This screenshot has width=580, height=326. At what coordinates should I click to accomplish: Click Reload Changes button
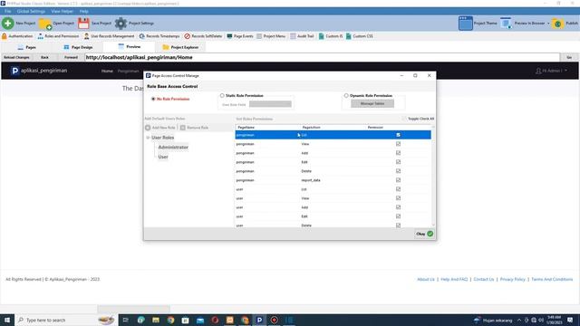pos(16,57)
